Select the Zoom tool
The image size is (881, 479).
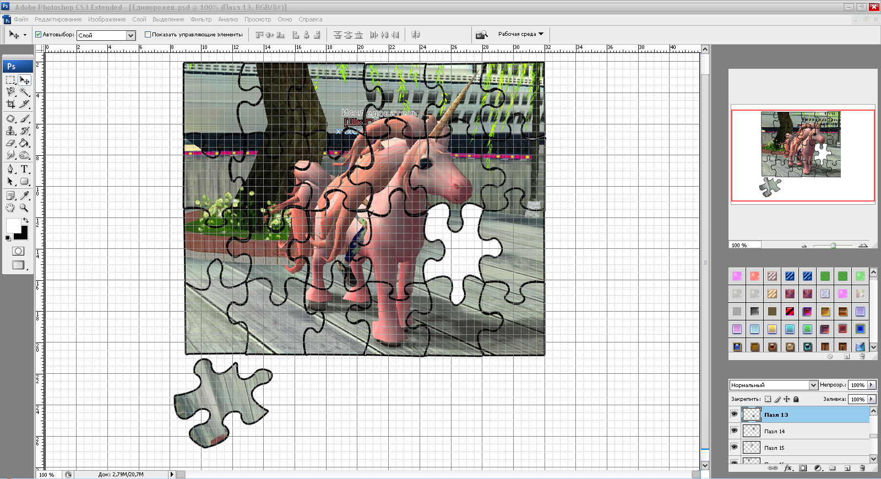pyautogui.click(x=24, y=208)
